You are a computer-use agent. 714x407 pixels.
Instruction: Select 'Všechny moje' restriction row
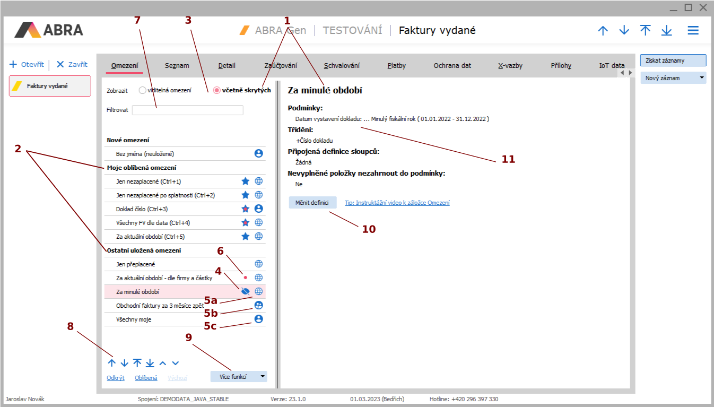(x=184, y=319)
